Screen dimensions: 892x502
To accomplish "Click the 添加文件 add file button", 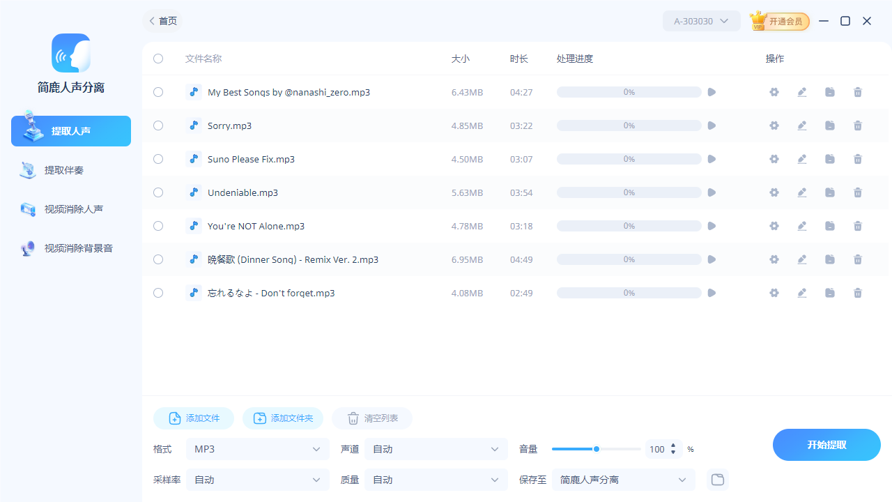I will click(x=194, y=418).
